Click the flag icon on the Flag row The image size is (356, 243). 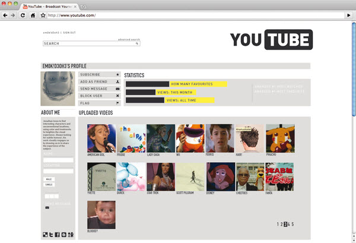[x=117, y=103]
